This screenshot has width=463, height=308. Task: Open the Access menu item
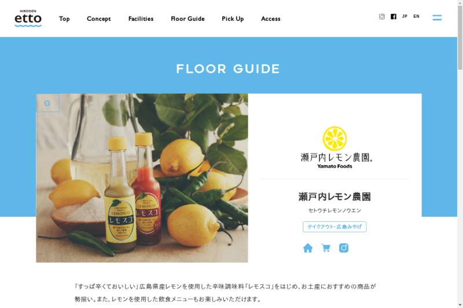[x=271, y=18]
